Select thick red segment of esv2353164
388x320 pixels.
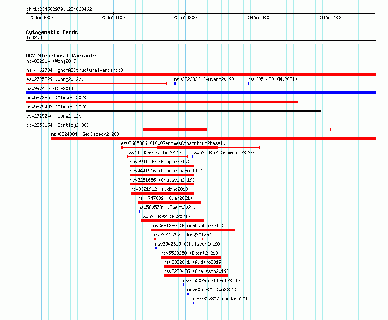tap(175, 129)
